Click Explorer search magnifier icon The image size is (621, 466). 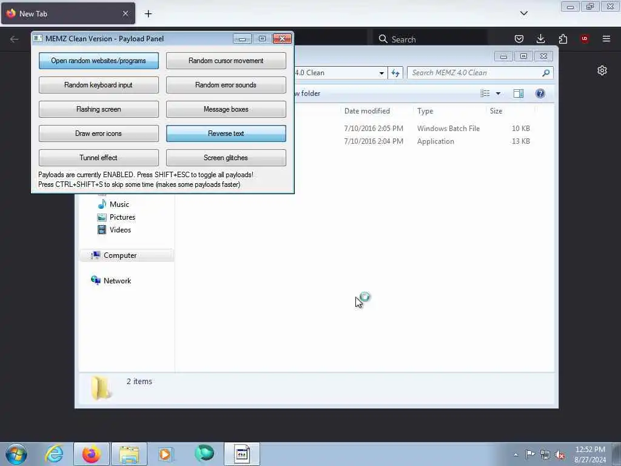click(x=546, y=73)
